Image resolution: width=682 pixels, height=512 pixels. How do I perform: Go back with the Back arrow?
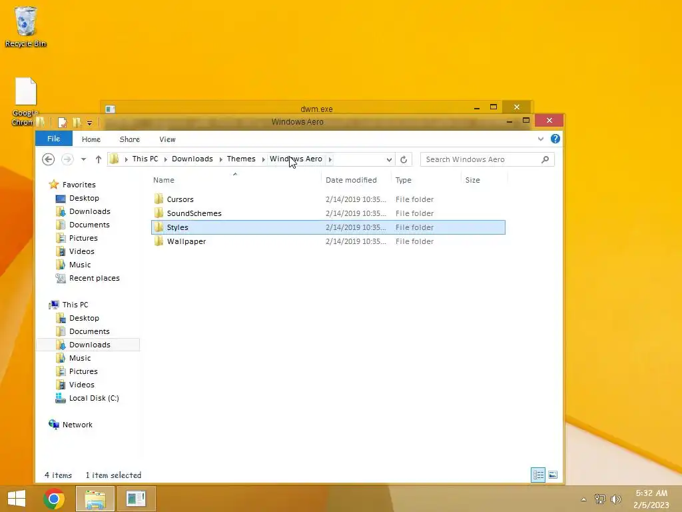pos(48,159)
